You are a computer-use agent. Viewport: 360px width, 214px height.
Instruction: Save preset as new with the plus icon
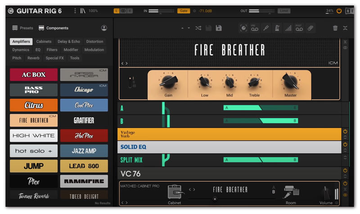point(219,28)
